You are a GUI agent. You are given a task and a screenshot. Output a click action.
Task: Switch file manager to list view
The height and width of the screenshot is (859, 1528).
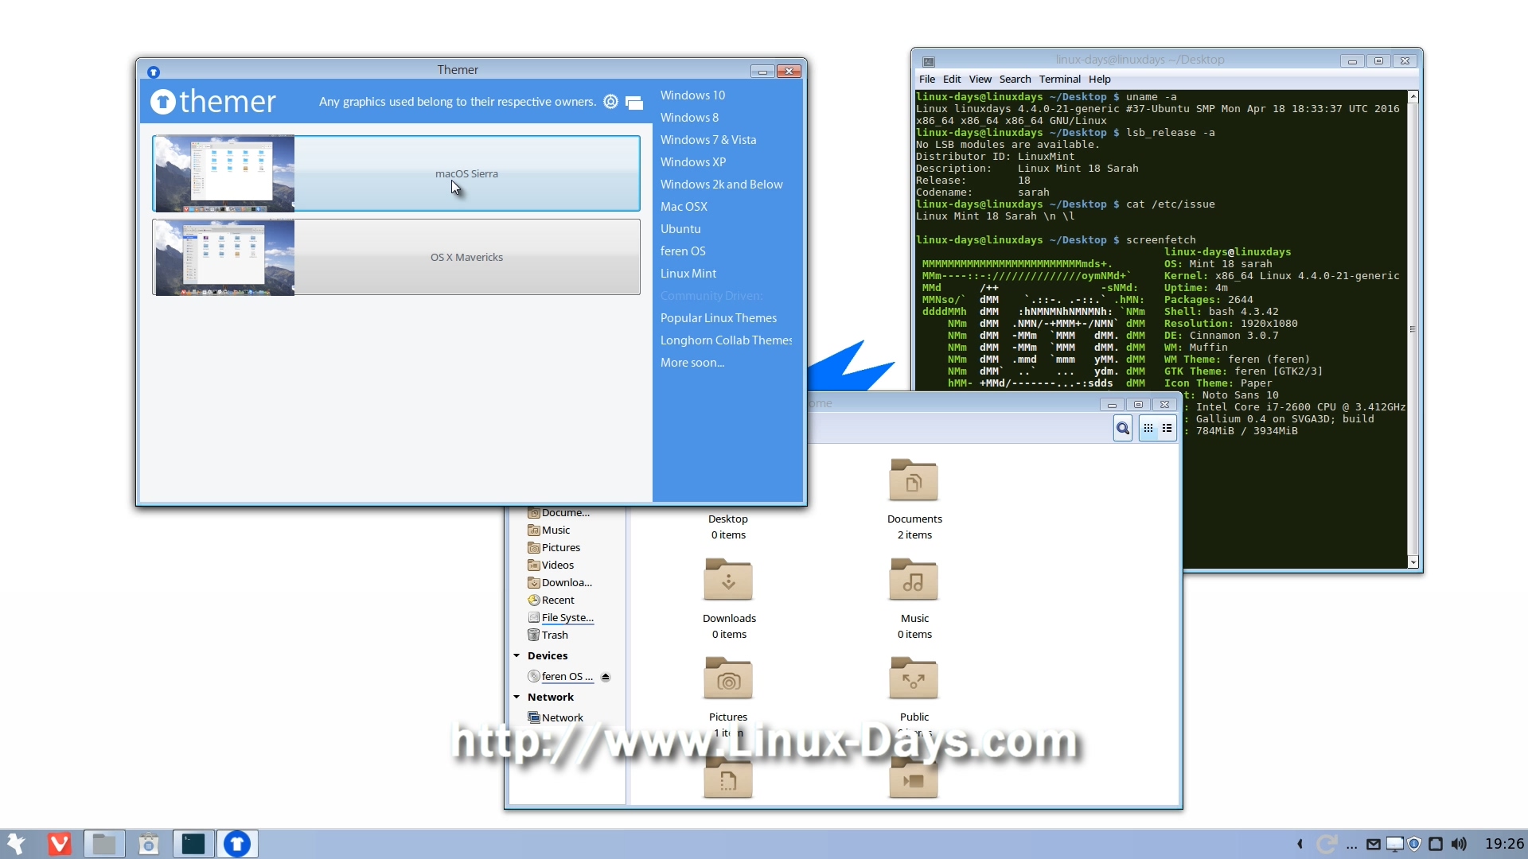(x=1167, y=429)
